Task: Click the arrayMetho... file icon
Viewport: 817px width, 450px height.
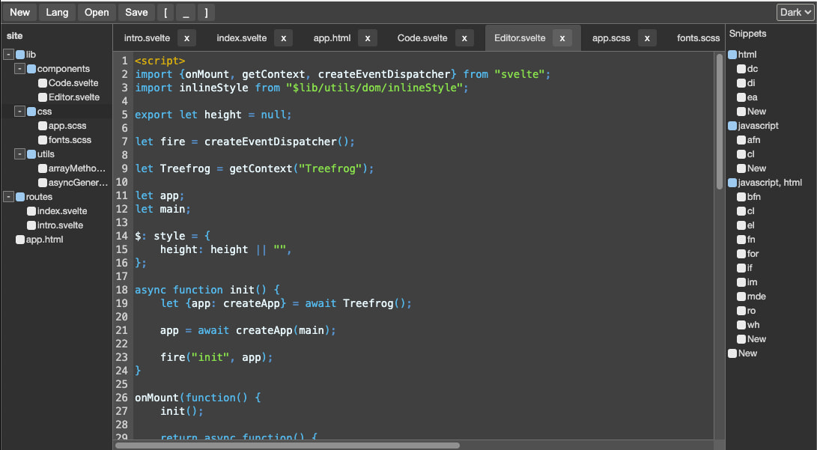Action: [x=43, y=168]
